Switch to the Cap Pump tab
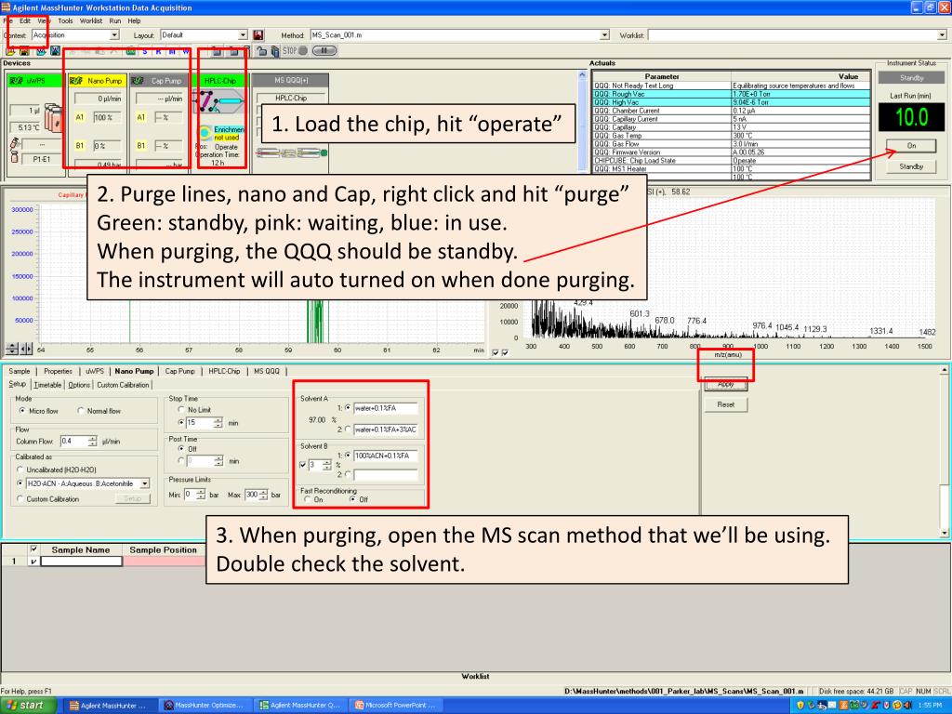The height and width of the screenshot is (714, 952). pyautogui.click(x=179, y=371)
